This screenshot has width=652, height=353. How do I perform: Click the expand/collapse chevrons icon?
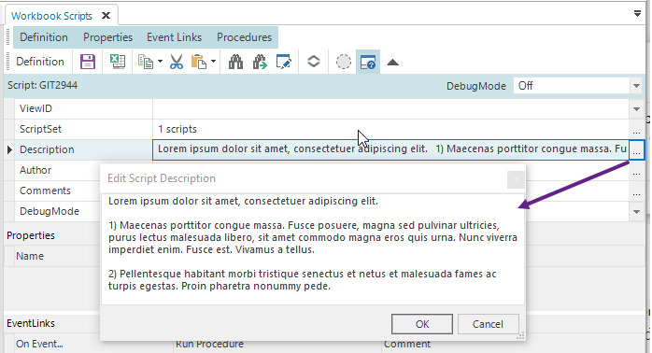pyautogui.click(x=314, y=62)
